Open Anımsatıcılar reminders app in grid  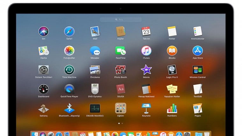click(198, 31)
